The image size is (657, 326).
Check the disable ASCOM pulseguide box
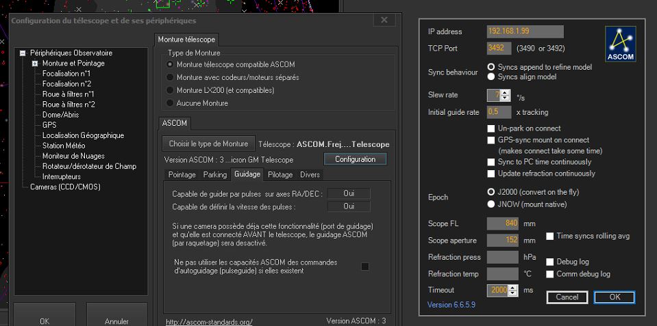(x=365, y=267)
